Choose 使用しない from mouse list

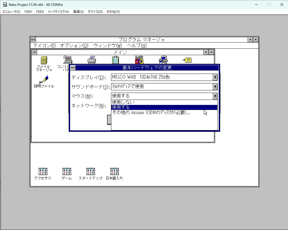[x=164, y=102]
